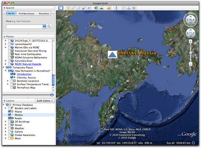Select the Vancouver Sea Level Rising item
This screenshot has height=148, width=201.
(30, 51)
